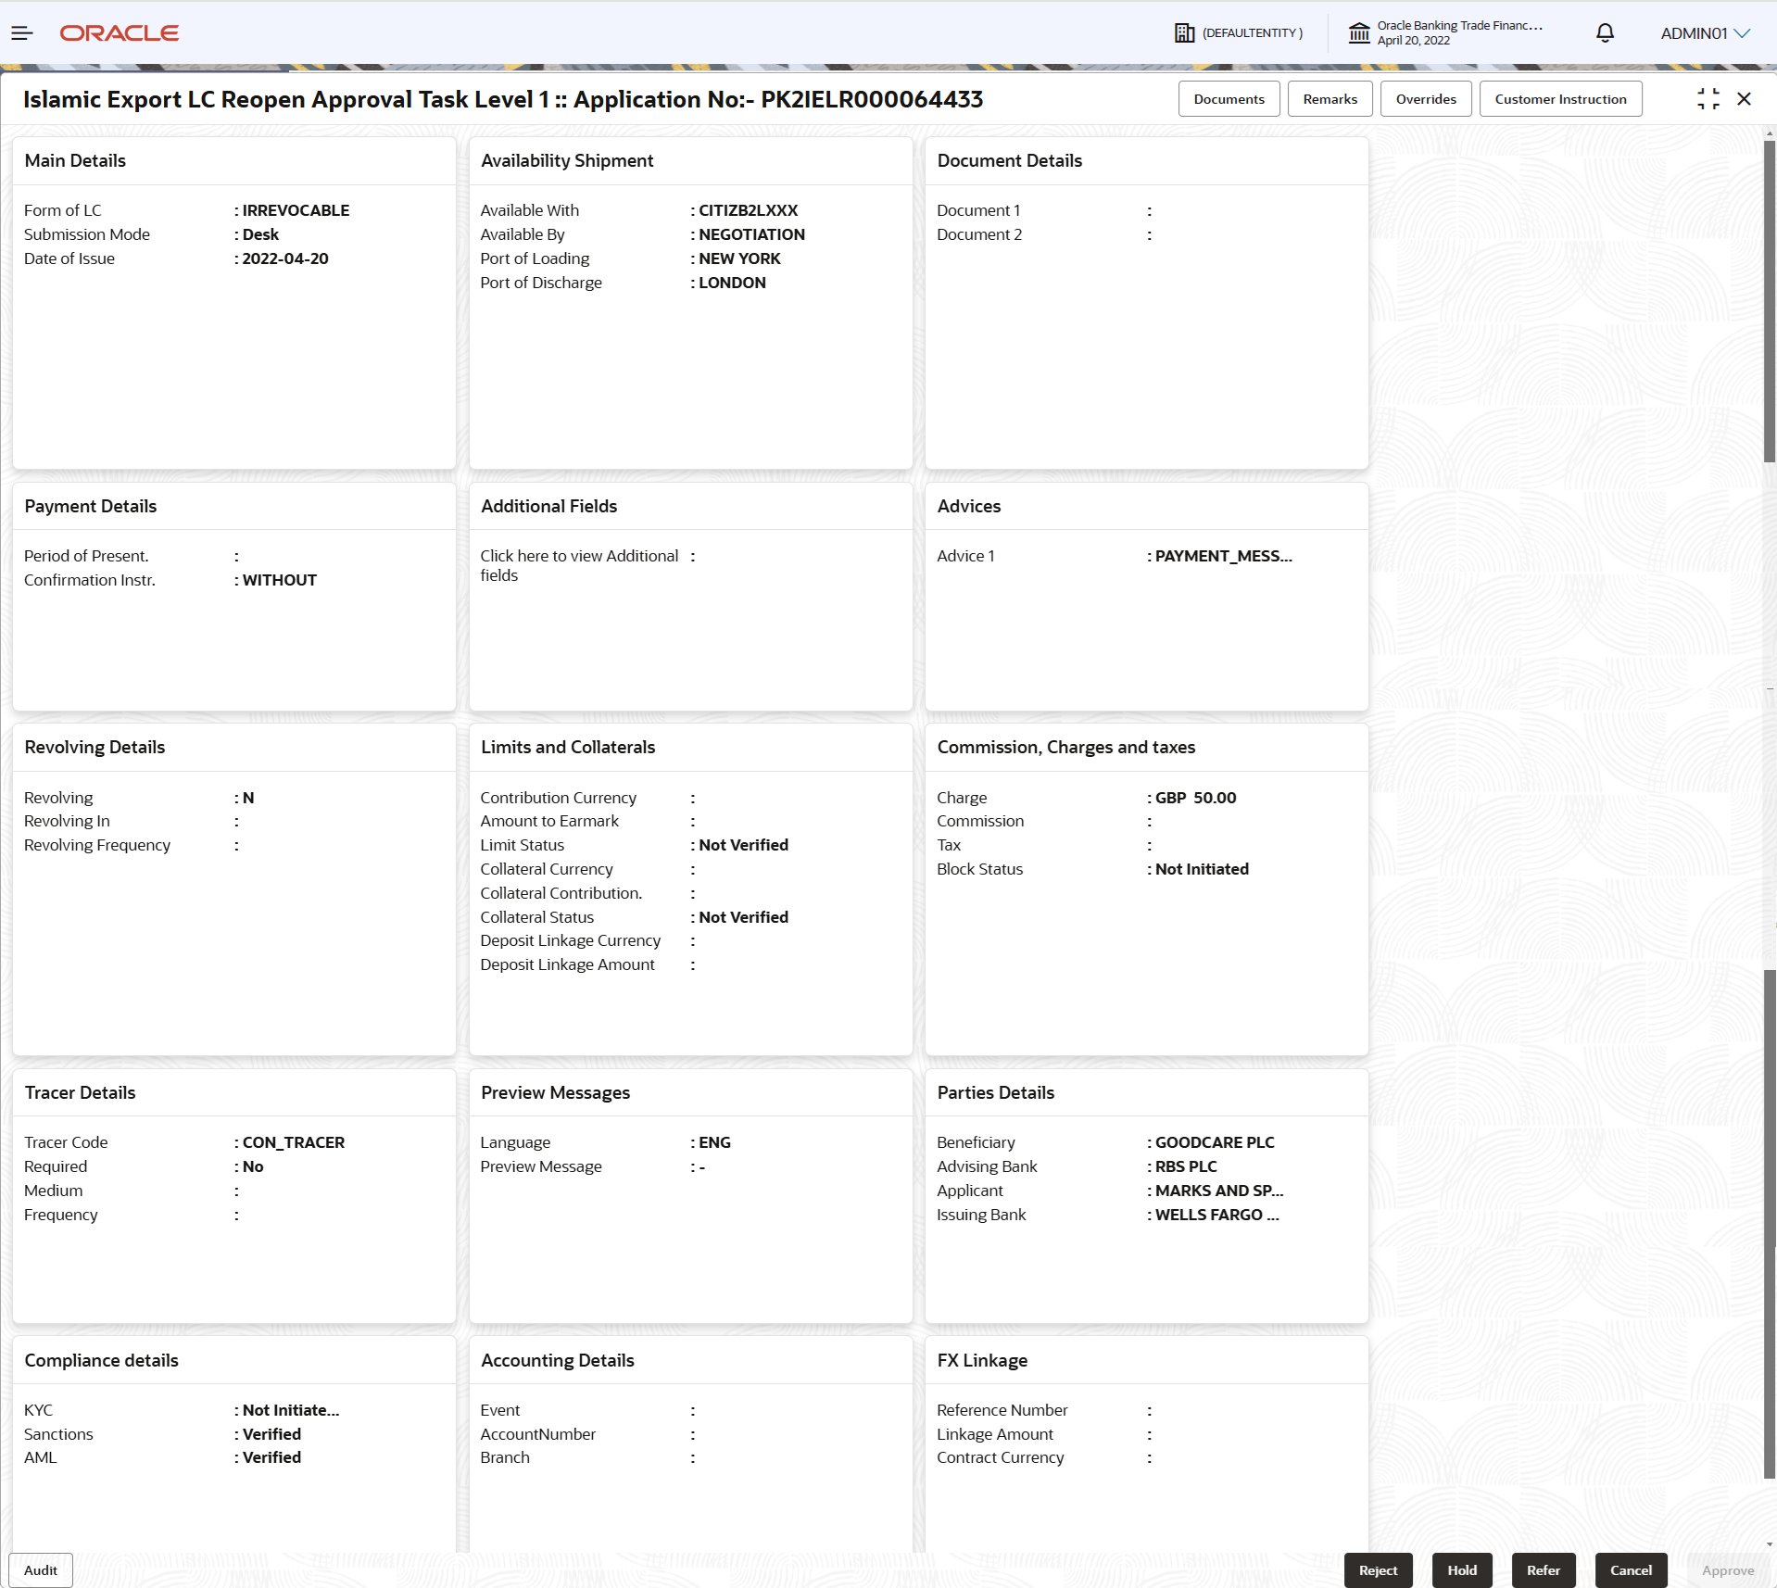
Task: Open the hamburger navigation menu
Action: pos(22,32)
